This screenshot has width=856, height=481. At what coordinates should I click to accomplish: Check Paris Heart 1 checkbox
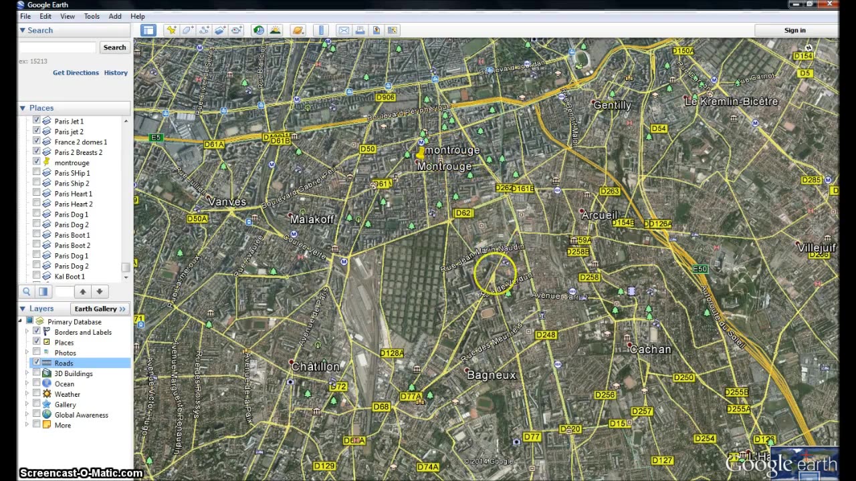[37, 193]
